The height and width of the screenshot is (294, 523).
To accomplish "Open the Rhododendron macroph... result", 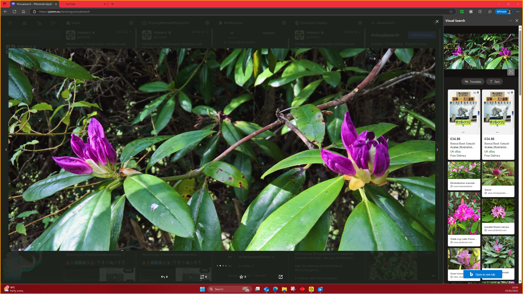I will tap(464, 176).
